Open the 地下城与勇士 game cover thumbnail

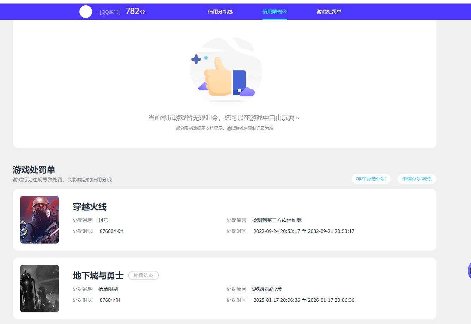[40, 288]
